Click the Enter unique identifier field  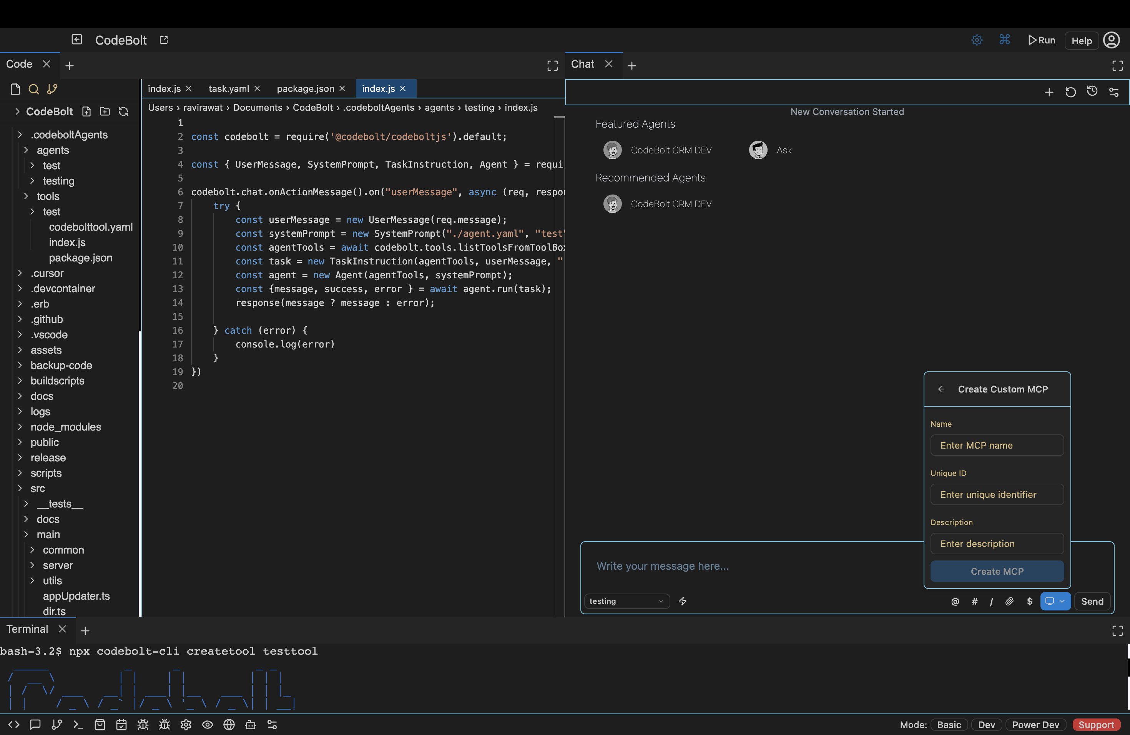(x=997, y=494)
